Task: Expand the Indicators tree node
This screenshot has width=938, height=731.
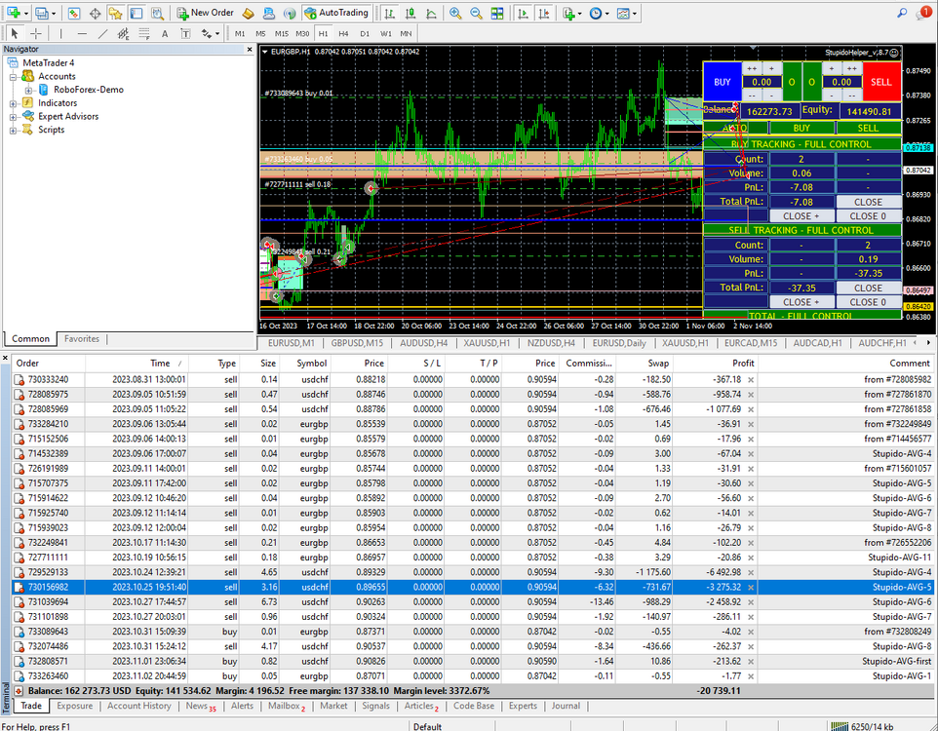Action: [13, 103]
